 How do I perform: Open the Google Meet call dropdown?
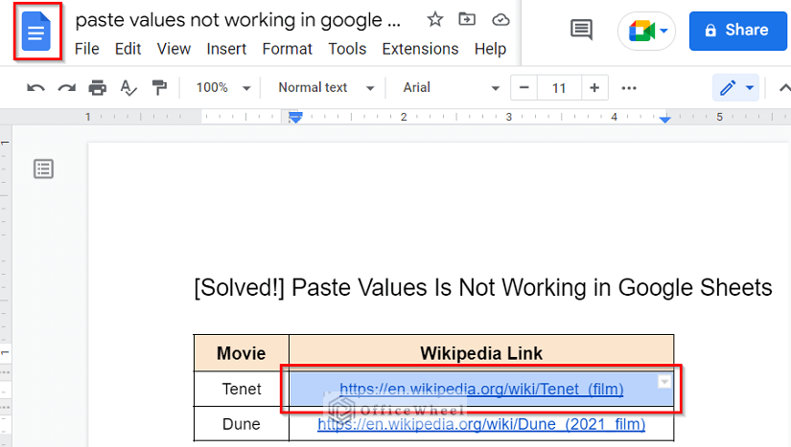click(647, 31)
